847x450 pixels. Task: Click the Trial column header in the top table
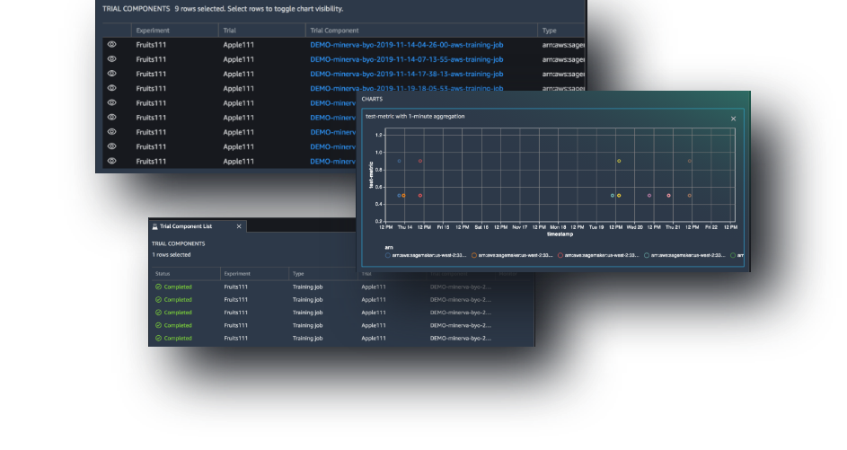230,31
